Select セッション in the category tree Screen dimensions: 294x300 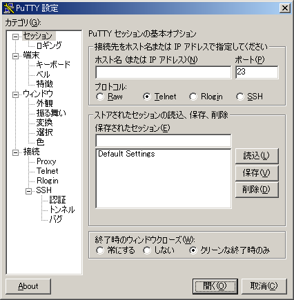[x=39, y=36]
